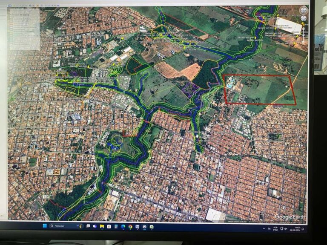Click the pan joystick navigation control
Screen dimensions: 327x245
pyautogui.click(x=303, y=18)
